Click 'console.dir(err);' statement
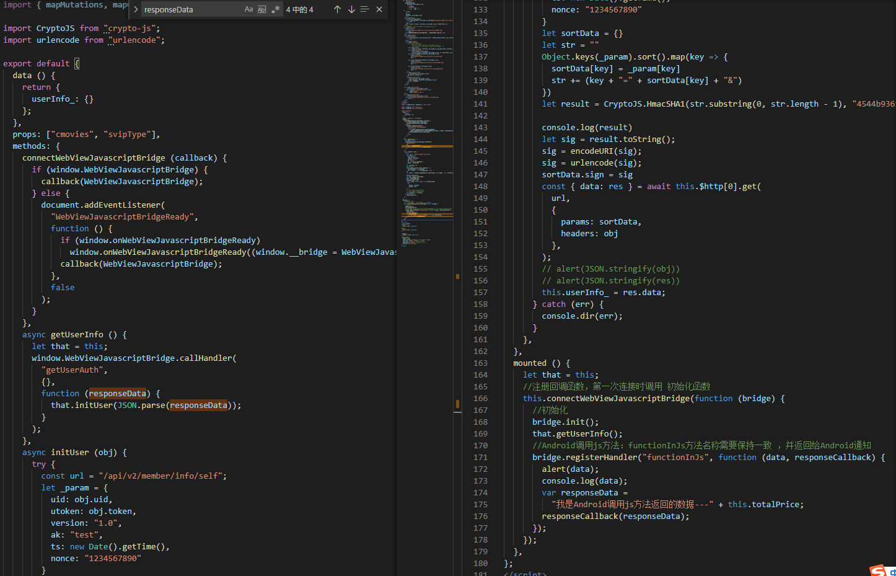 tap(582, 316)
